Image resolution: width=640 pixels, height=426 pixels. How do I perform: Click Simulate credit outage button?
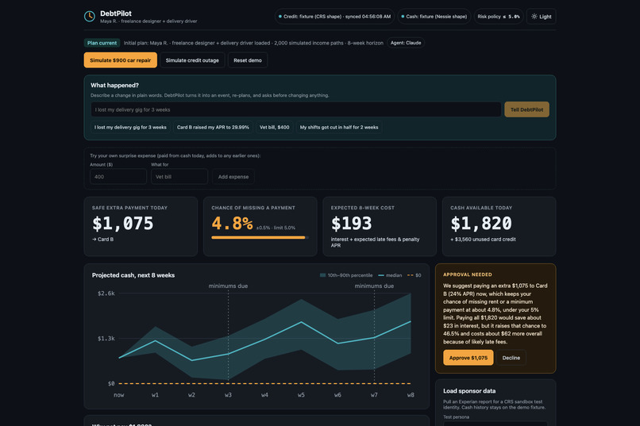click(x=192, y=60)
